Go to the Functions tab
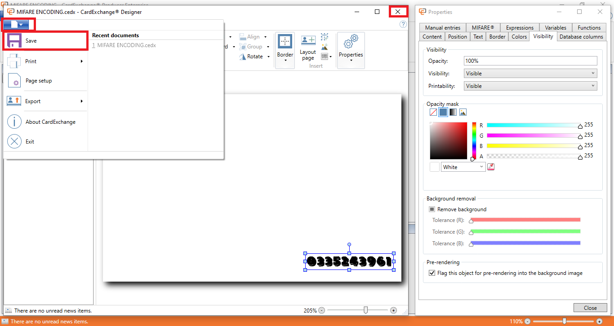Image resolution: width=614 pixels, height=326 pixels. pyautogui.click(x=589, y=27)
